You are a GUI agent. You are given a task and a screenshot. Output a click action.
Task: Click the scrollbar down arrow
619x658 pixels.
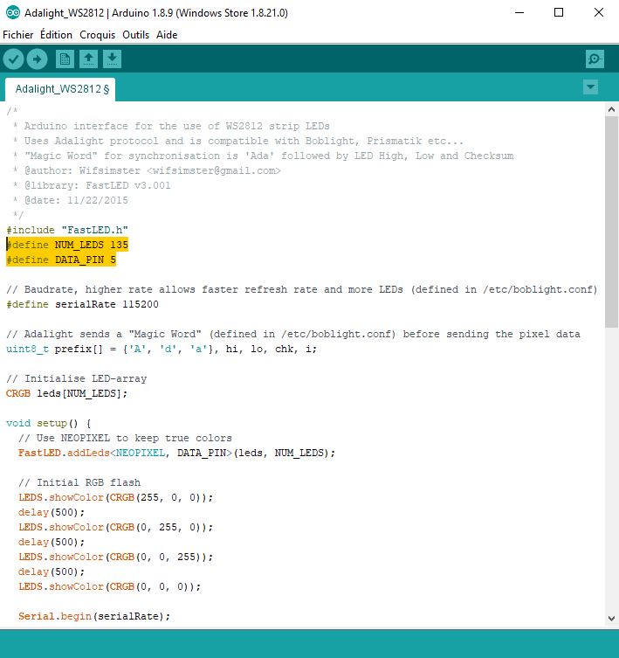[x=611, y=619]
